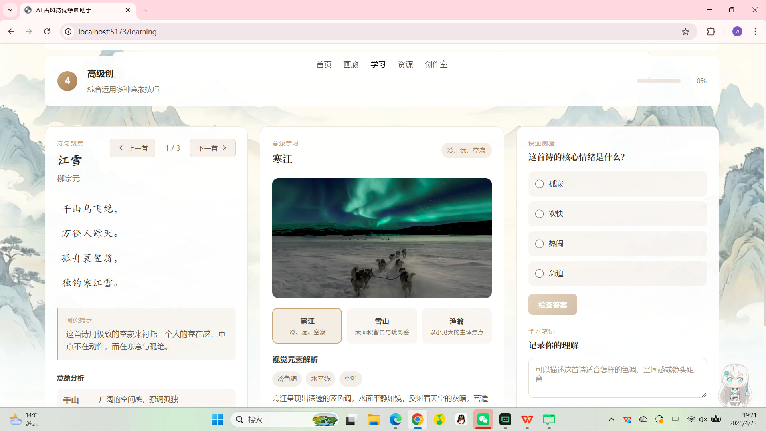The width and height of the screenshot is (766, 431).
Task: Reload the page with the refresh icon
Action: 47,32
